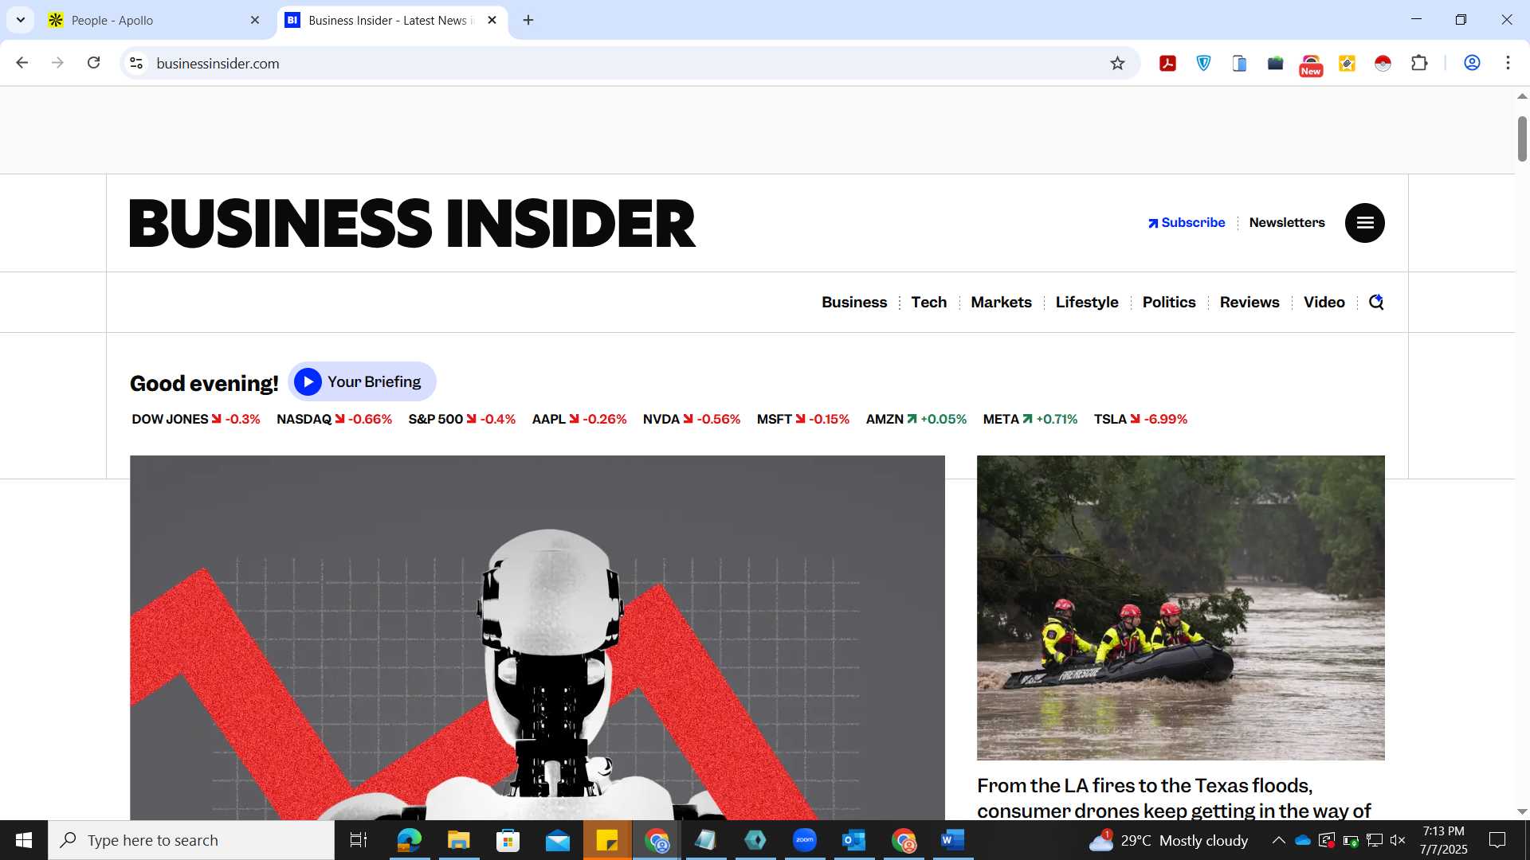Open the Video section

tap(1324, 303)
